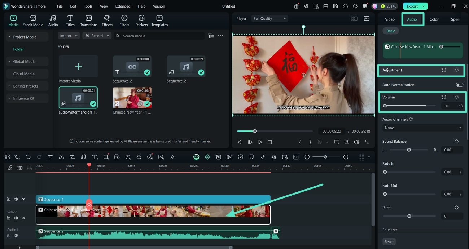The height and width of the screenshot is (249, 469).
Task: Open the Transitions tab
Action: pos(89,21)
